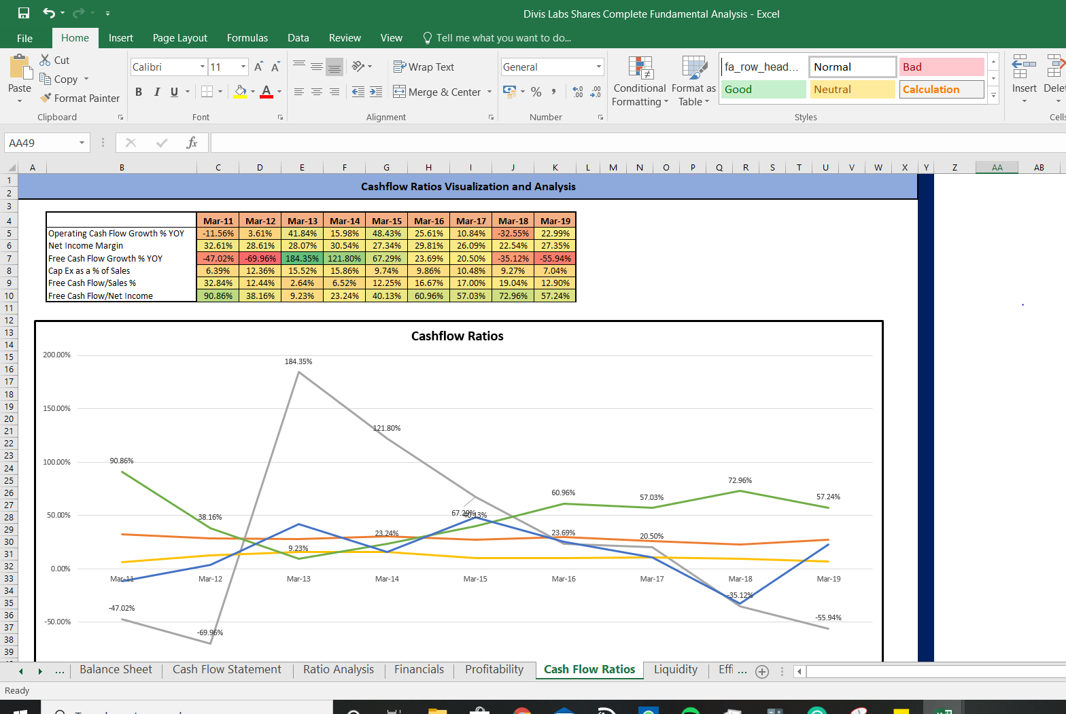Click the Increase Indent icon
Screen dimensions: 1066x714
376,91
